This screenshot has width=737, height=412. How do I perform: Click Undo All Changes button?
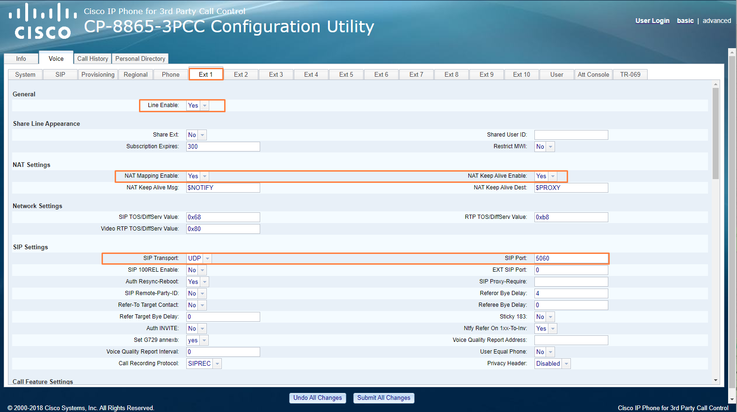tap(318, 398)
